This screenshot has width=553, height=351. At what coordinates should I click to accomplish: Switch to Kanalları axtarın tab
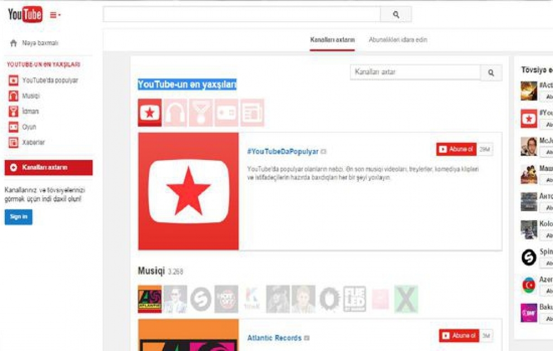point(332,40)
